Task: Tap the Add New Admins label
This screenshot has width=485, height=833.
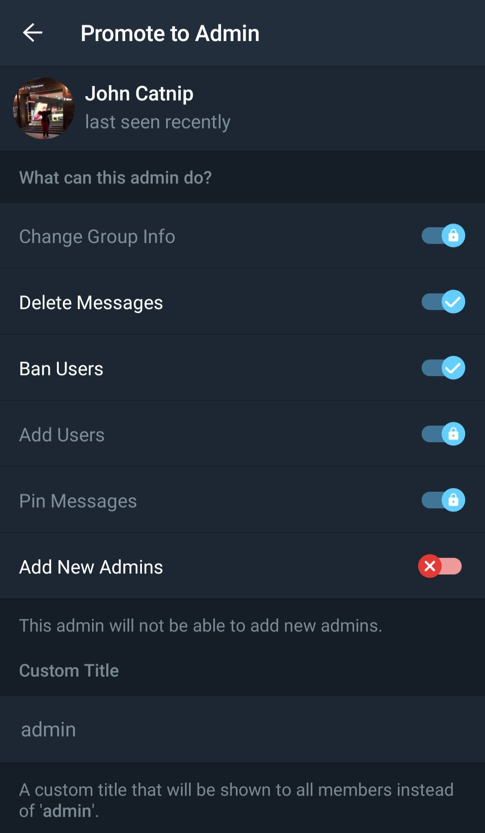Action: (x=91, y=567)
